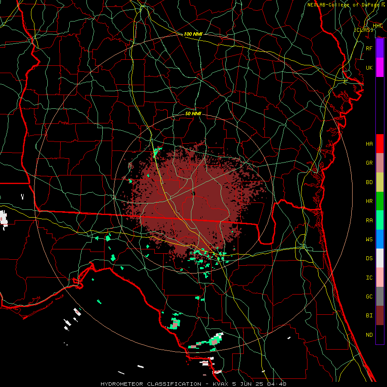Click the 'HA' legend label
This screenshot has height=387, width=387.
point(369,144)
